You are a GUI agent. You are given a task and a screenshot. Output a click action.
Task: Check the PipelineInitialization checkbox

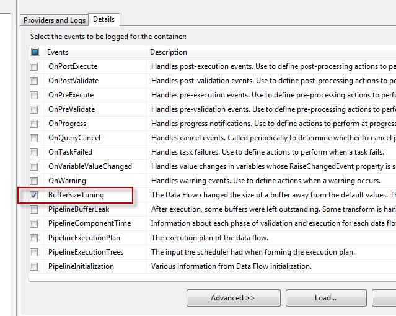pos(34,266)
